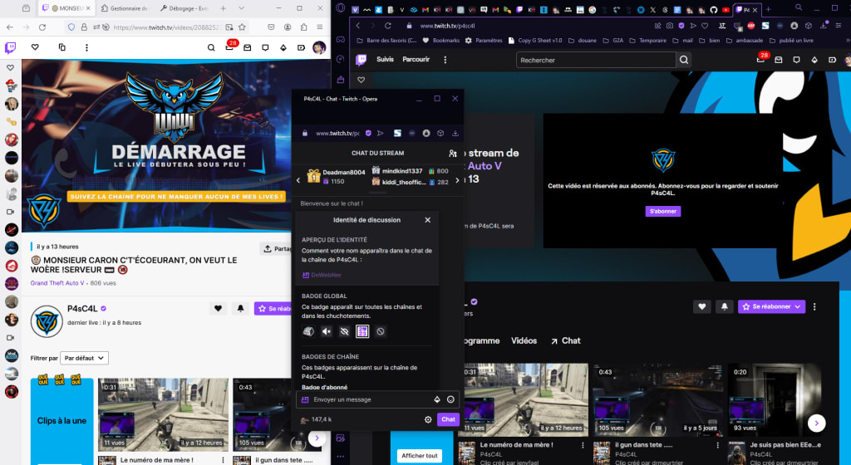
Task: Open channel three-dot options in Opera window
Action: pos(814,306)
